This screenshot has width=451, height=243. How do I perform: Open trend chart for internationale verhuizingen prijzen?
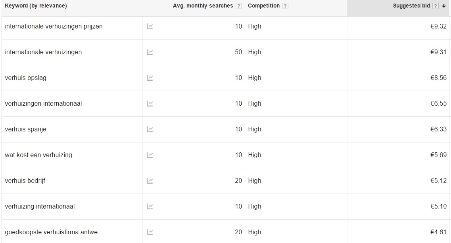(x=150, y=27)
